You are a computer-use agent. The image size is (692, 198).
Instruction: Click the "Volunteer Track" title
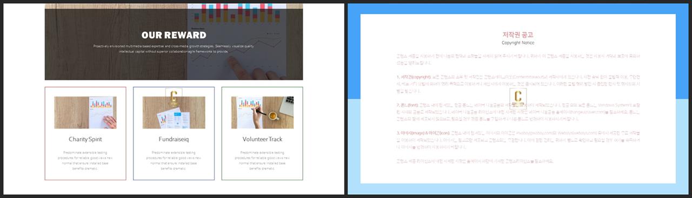point(262,139)
